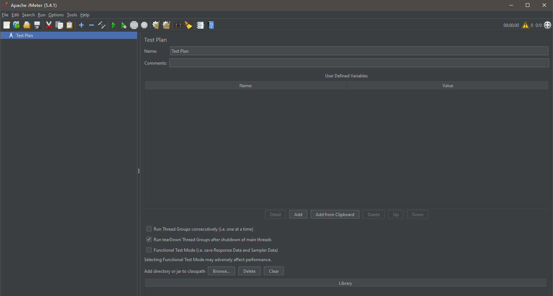Click the Clear results broom icon
The height and width of the screenshot is (296, 553).
point(156,25)
